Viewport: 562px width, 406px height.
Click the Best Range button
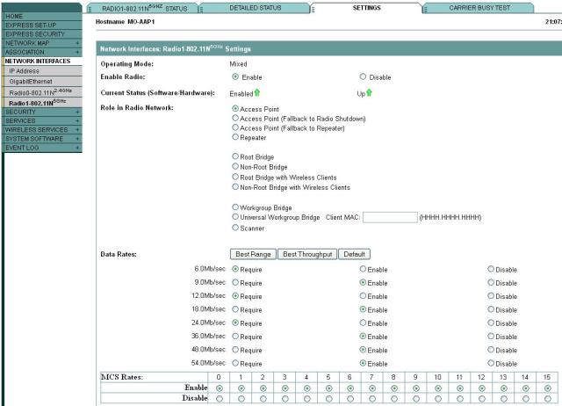tap(253, 254)
